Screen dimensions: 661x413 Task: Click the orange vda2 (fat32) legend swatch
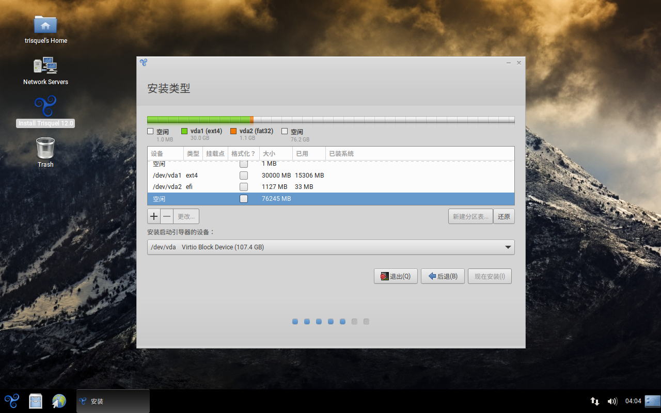pyautogui.click(x=233, y=131)
